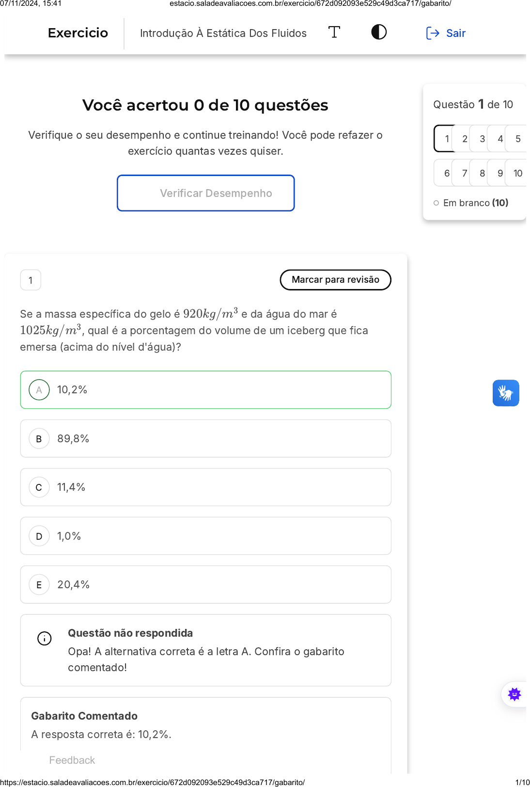
Task: Open the purple chatbot assistant icon
Action: tap(514, 694)
